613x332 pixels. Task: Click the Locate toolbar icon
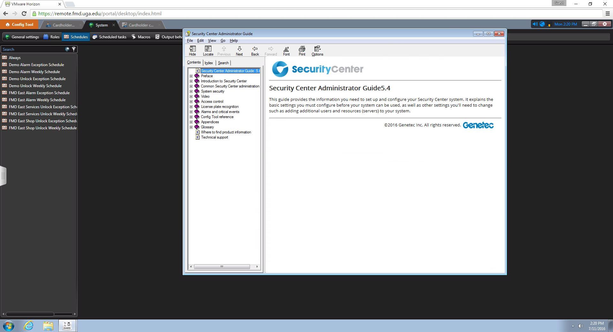(x=208, y=50)
